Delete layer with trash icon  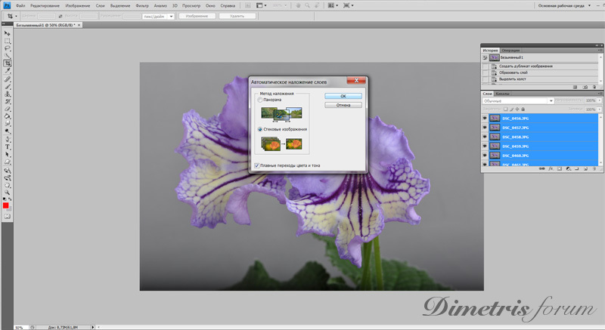pyautogui.click(x=594, y=168)
